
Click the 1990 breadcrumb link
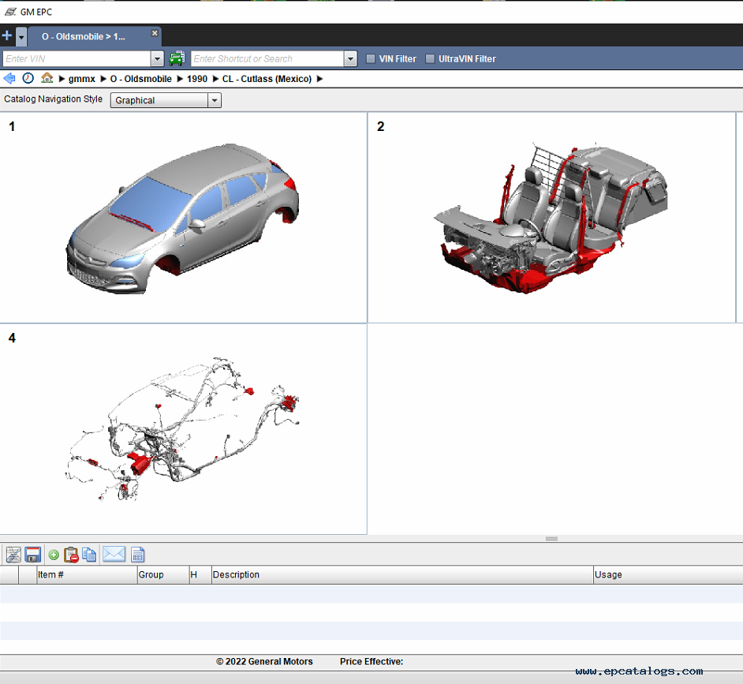tap(197, 79)
